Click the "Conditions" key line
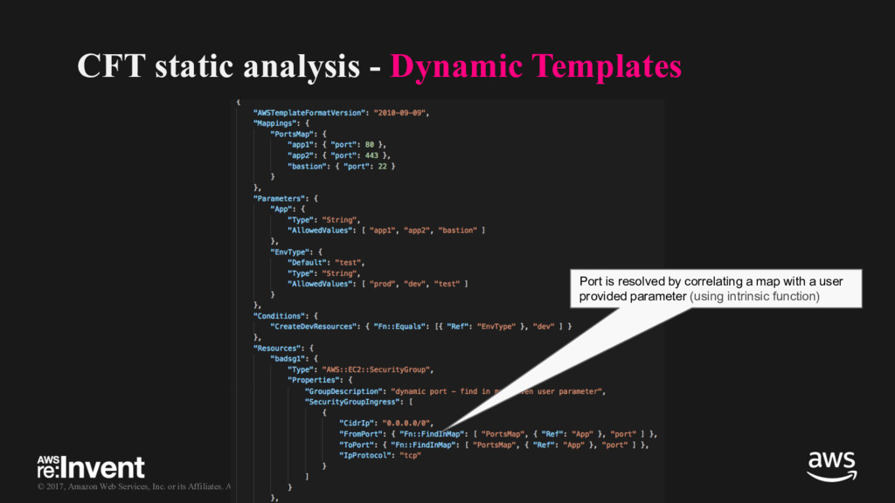 pyautogui.click(x=286, y=316)
